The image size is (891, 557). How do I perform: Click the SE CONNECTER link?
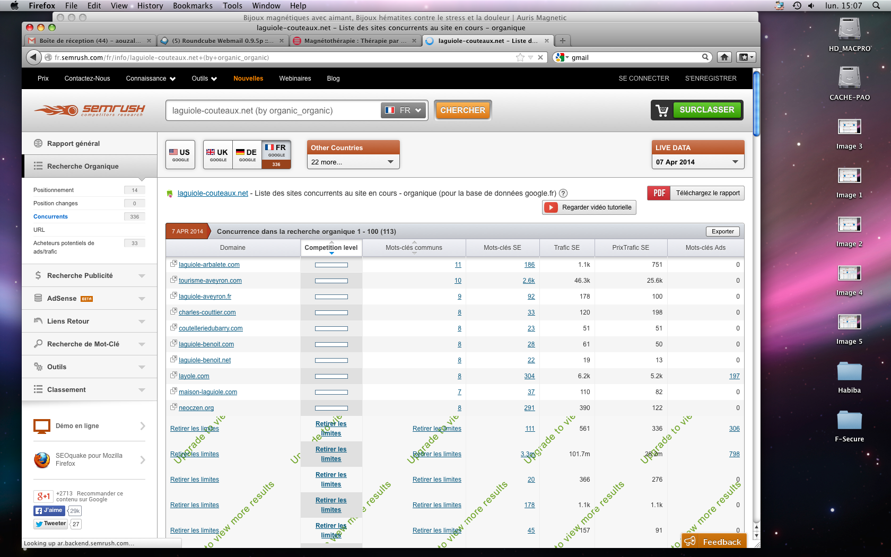(x=644, y=79)
